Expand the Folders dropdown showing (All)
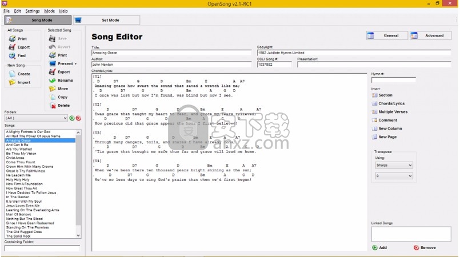The height and width of the screenshot is (257, 460). [36, 118]
